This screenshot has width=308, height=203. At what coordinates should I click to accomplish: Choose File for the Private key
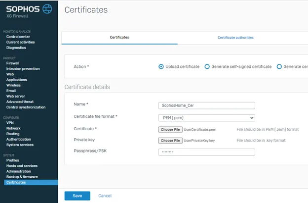(170, 141)
